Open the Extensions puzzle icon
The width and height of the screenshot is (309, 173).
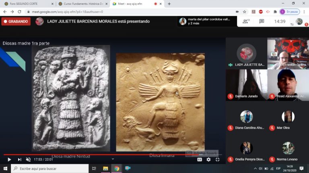(275, 12)
